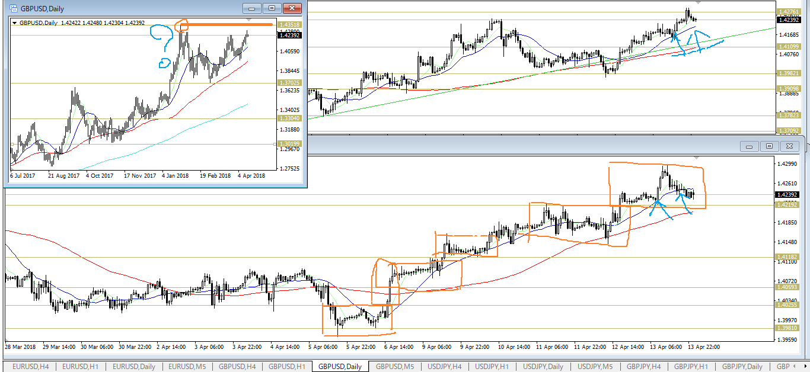Switch to the EURUSD,H1 chart tab
Viewport: 810px width, 372px height.
(x=82, y=367)
